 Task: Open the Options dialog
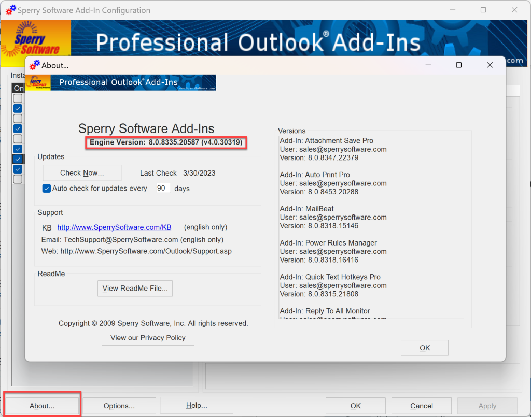coord(120,406)
